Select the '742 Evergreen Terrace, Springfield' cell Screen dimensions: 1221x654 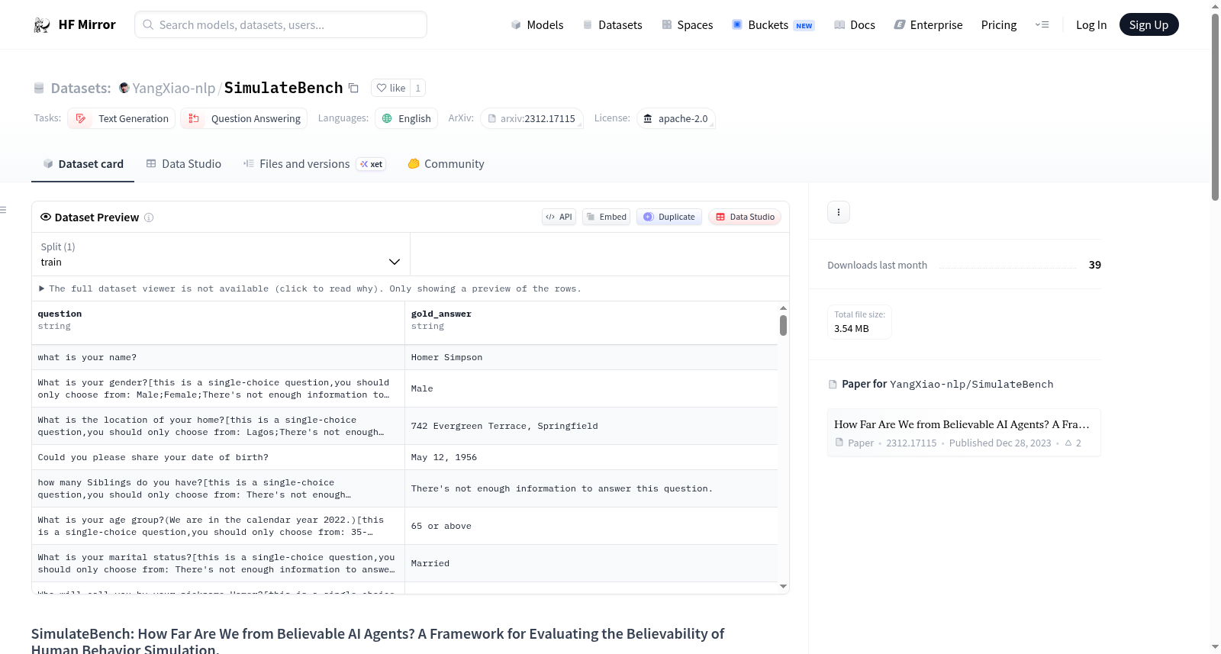(x=591, y=426)
